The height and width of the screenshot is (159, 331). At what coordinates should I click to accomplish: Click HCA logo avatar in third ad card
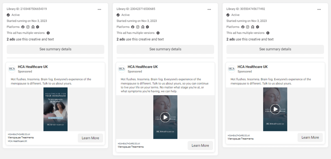(x=232, y=69)
